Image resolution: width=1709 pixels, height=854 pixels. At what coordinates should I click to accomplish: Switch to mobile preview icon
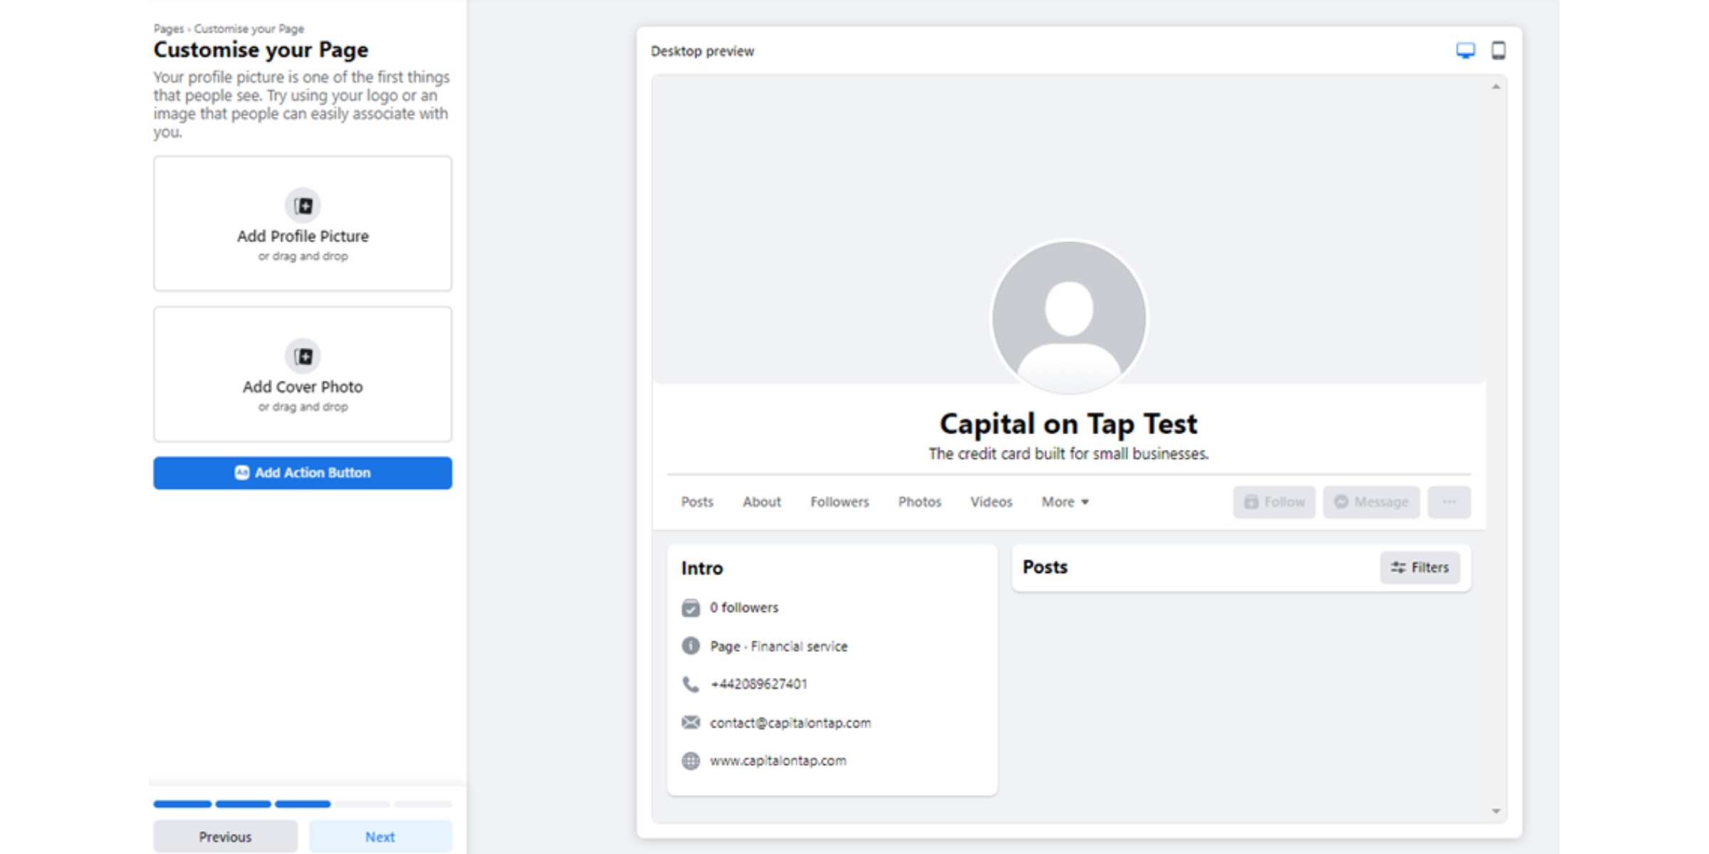coord(1498,51)
